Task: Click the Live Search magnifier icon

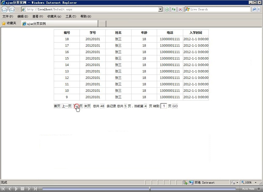Action: tap(254, 9)
